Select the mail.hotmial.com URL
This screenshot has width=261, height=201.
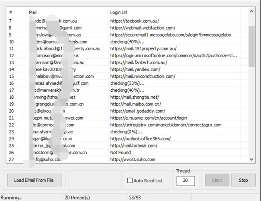[x=134, y=146]
